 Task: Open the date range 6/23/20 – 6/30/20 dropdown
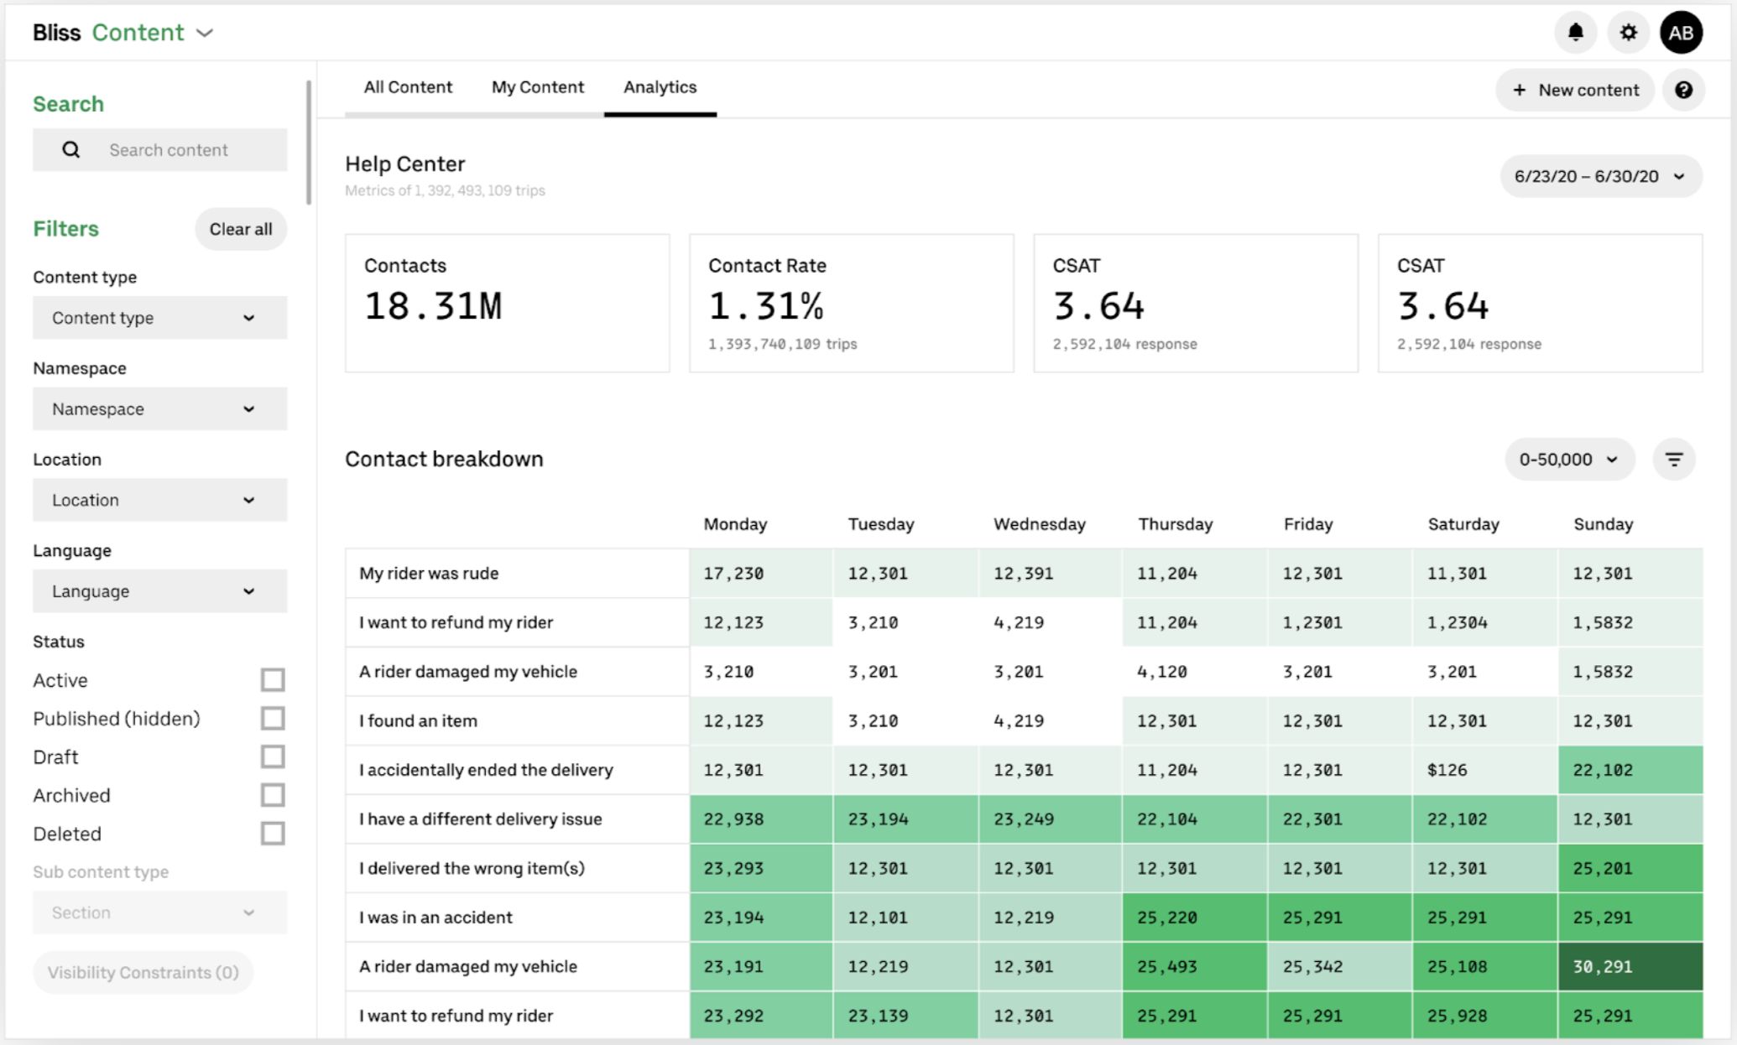[1599, 176]
